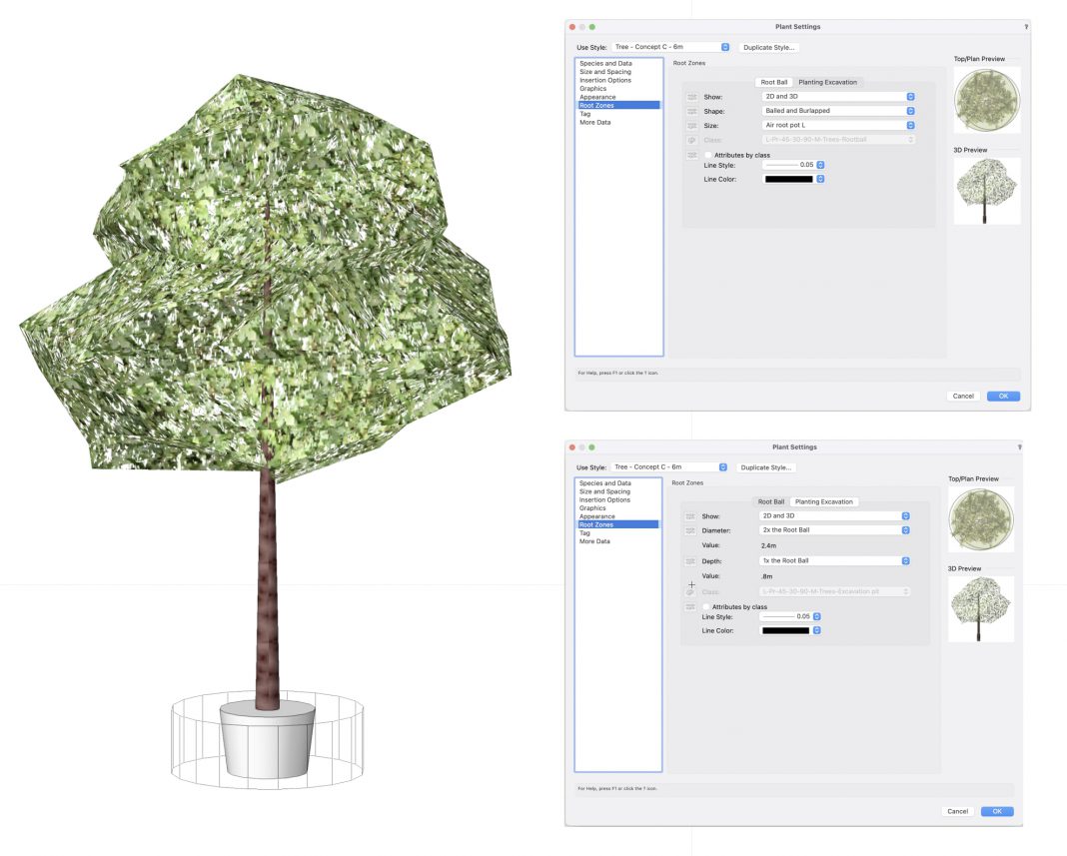Screen dimensions: 1067x856
Task: Check Attributes by class in lower dialog
Action: (x=707, y=606)
